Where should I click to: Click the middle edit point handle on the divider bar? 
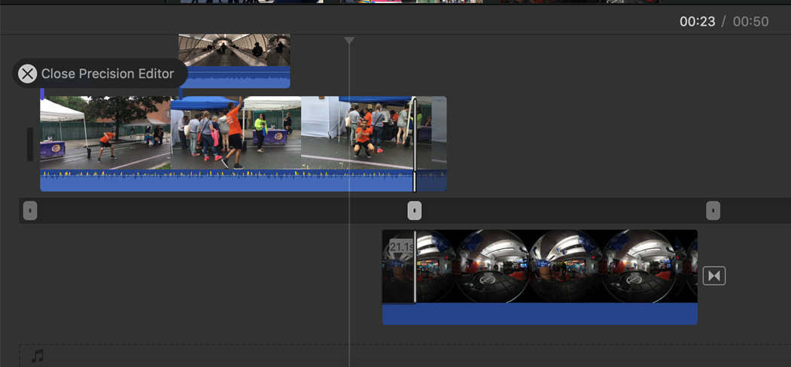[414, 211]
